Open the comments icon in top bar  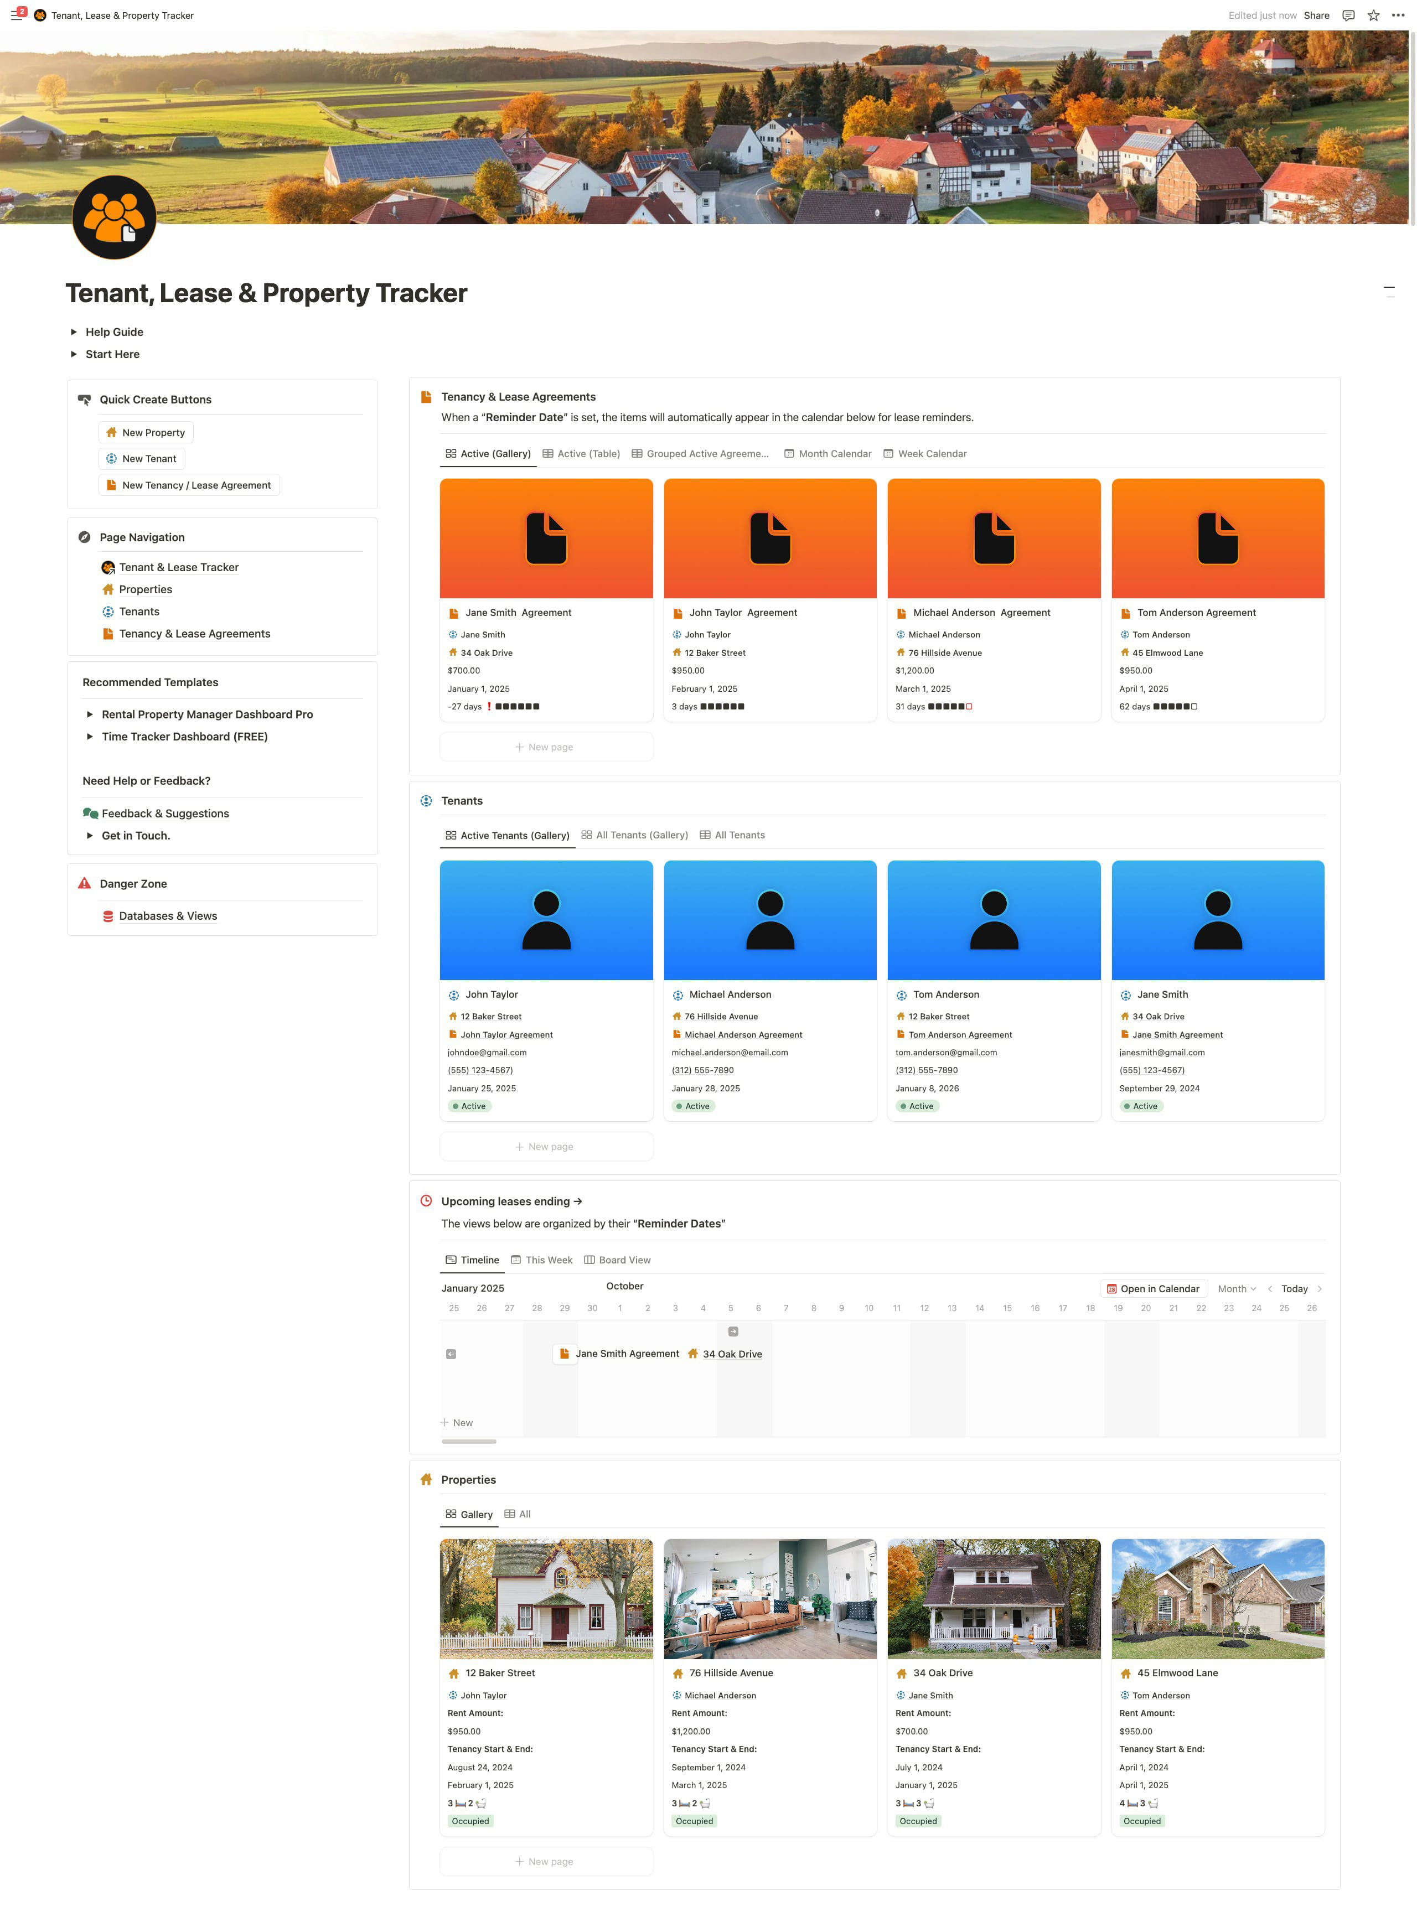pos(1348,15)
